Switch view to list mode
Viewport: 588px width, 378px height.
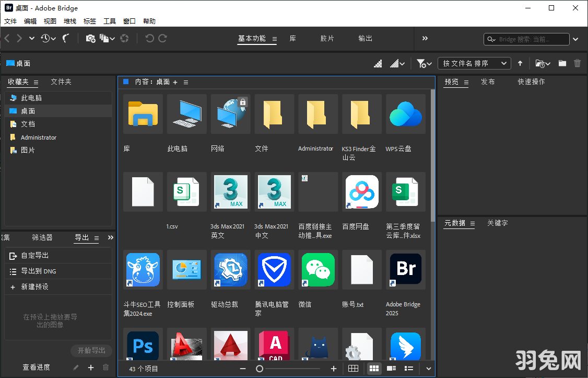(x=409, y=368)
